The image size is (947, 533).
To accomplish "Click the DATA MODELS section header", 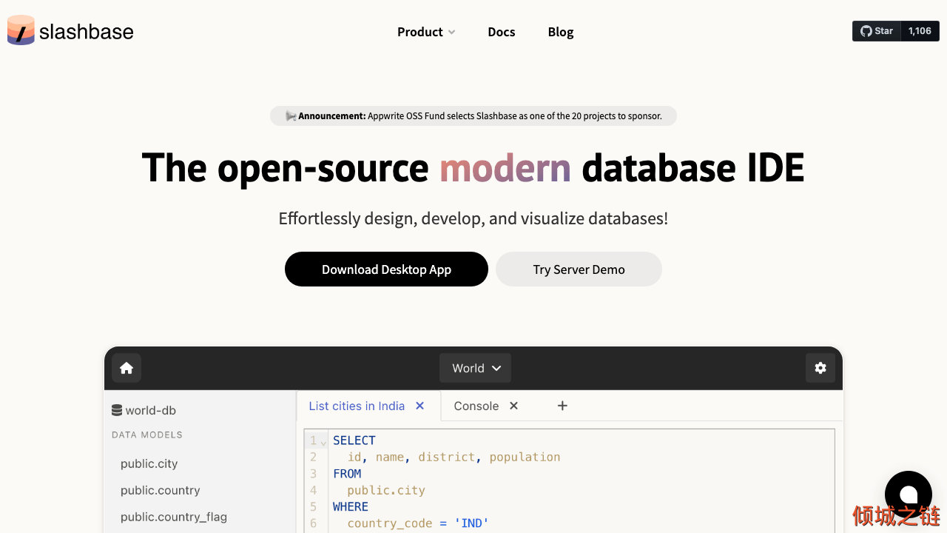I will tap(147, 435).
